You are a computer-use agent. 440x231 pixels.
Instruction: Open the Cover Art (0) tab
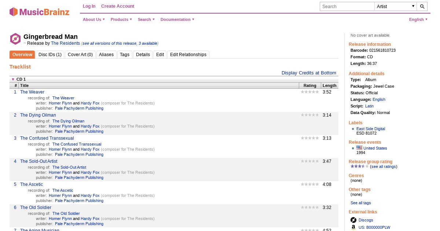(x=80, y=55)
